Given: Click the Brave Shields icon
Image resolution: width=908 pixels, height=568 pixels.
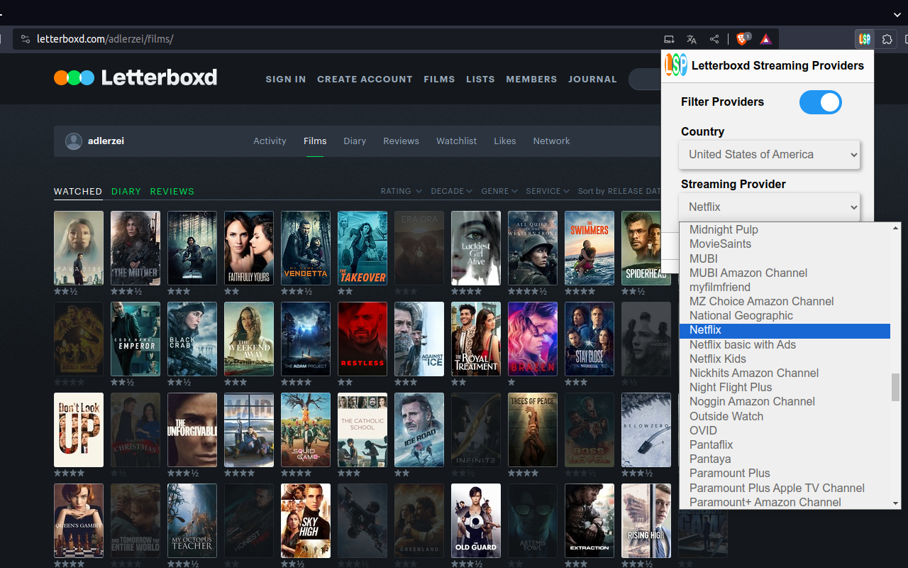Looking at the screenshot, I should [743, 39].
